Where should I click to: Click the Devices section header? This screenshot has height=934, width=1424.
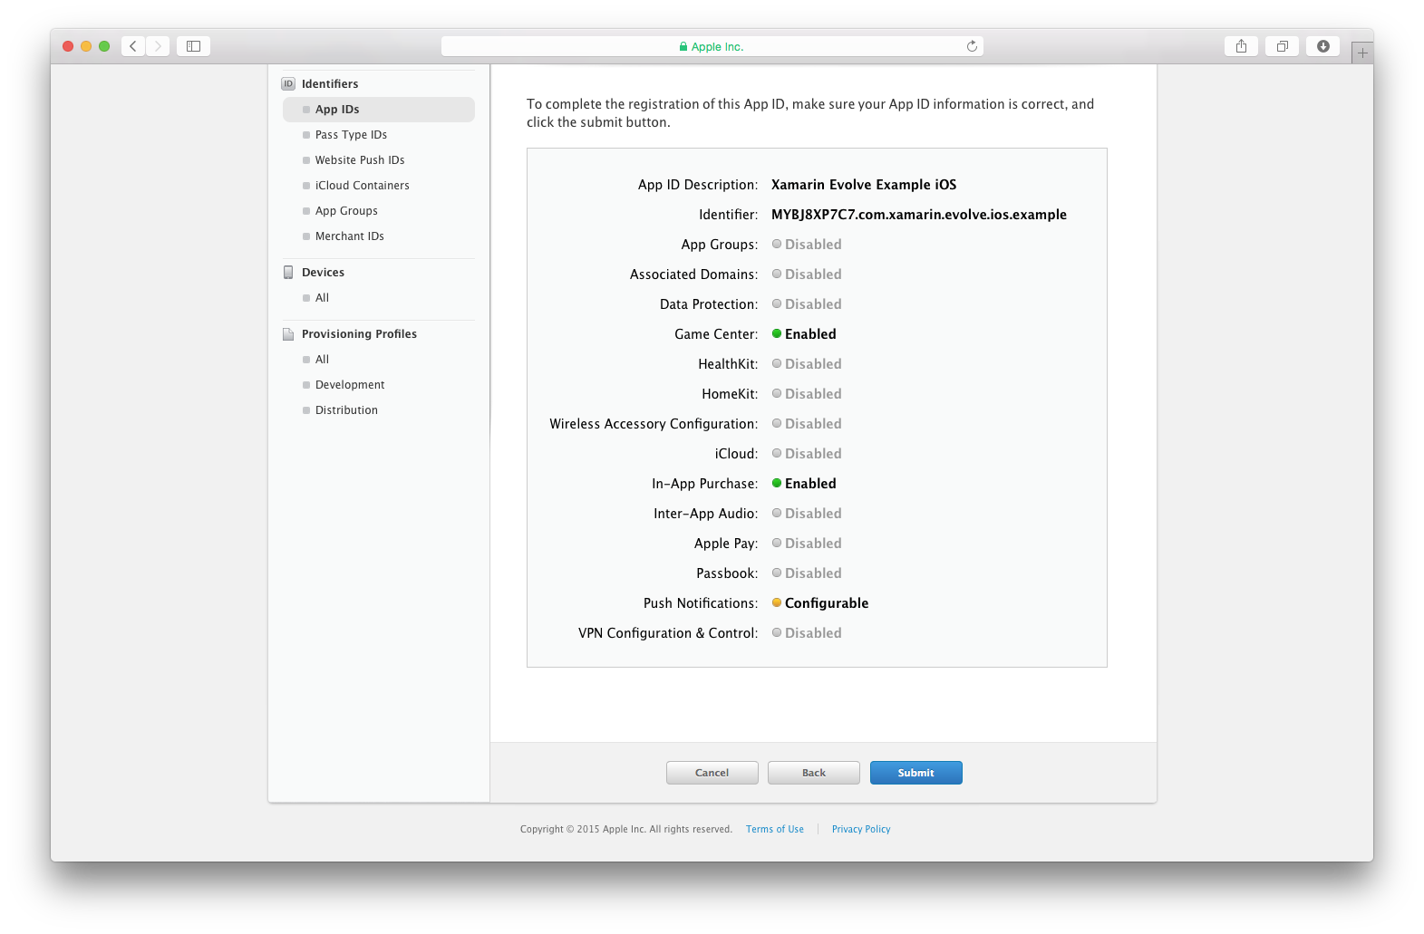coord(323,273)
